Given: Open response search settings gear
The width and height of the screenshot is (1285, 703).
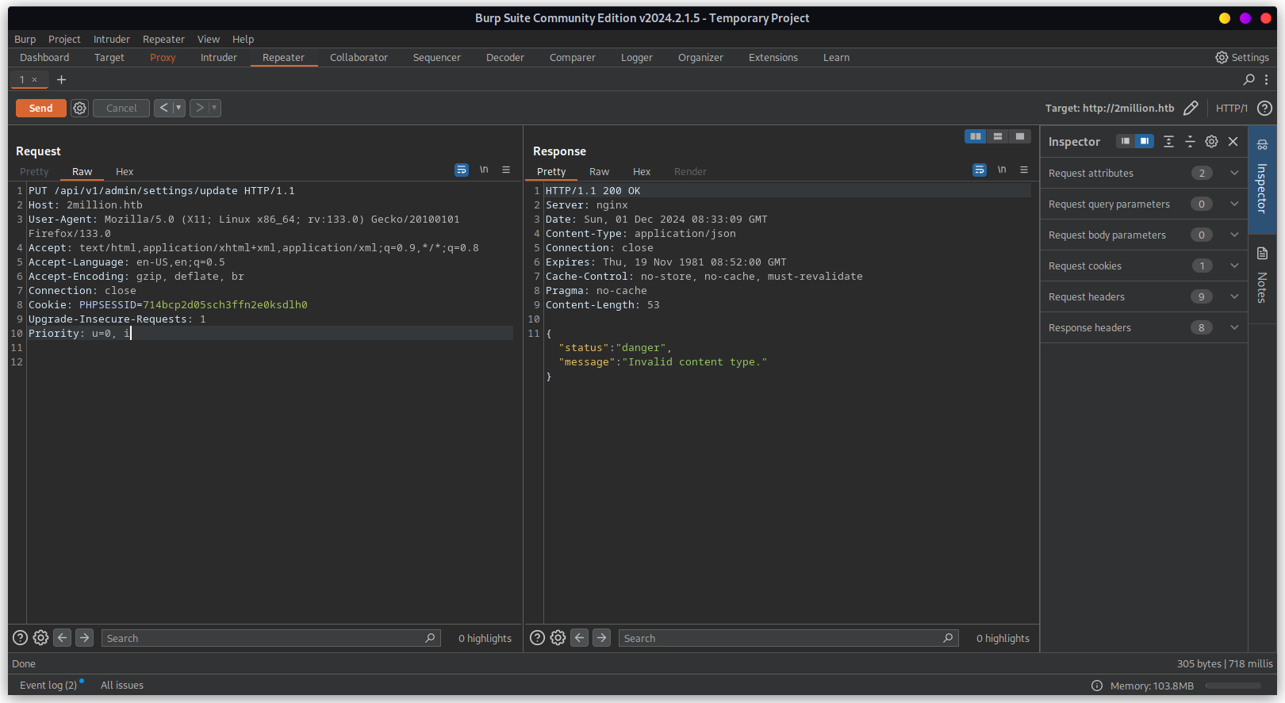Looking at the screenshot, I should click(x=558, y=637).
